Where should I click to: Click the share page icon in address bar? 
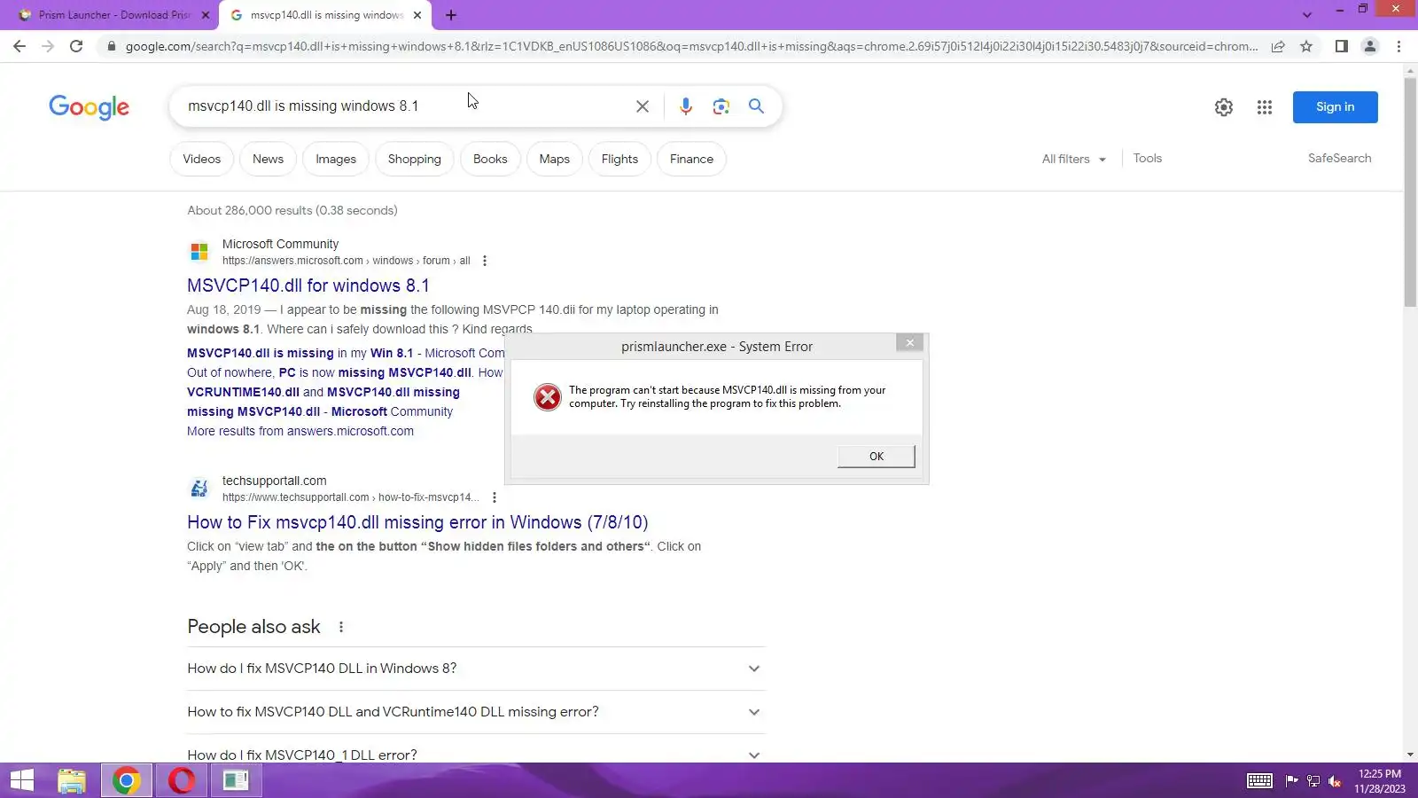pos(1278,46)
